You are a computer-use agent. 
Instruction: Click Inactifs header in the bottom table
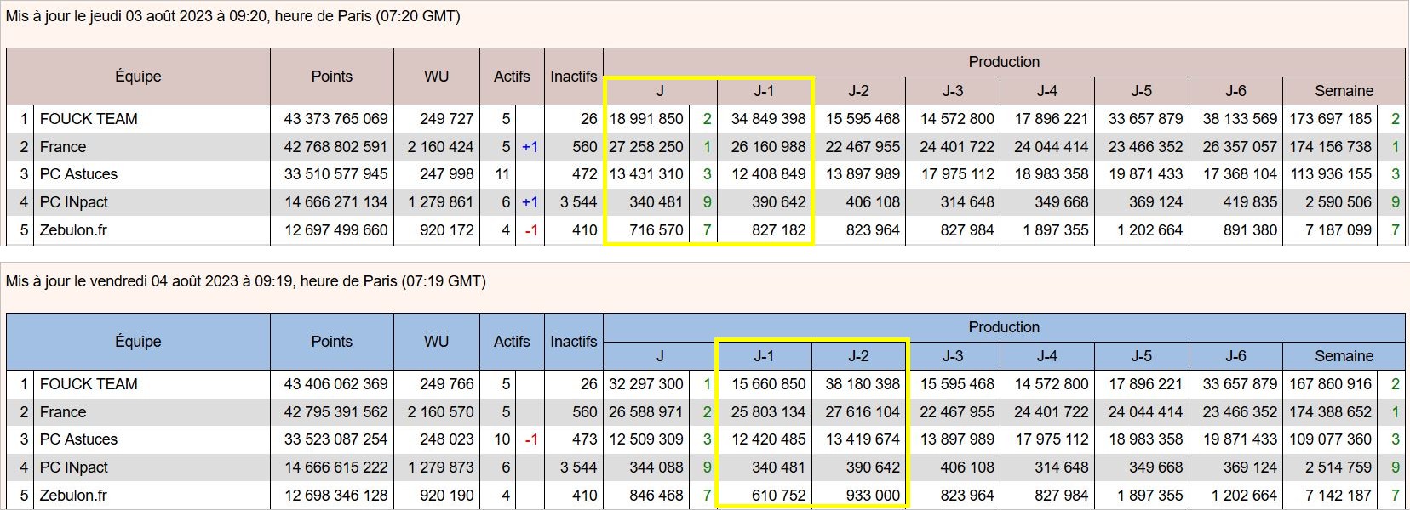(573, 342)
